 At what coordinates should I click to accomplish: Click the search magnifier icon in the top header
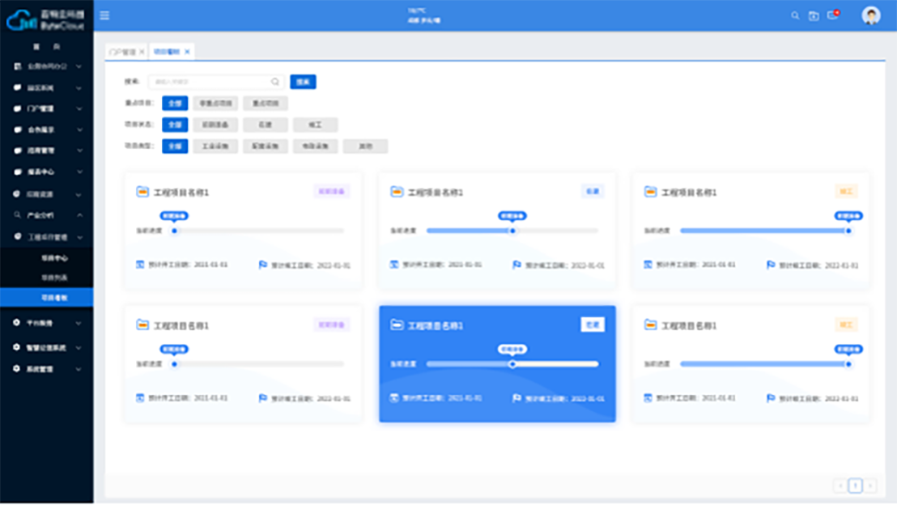[x=794, y=15]
